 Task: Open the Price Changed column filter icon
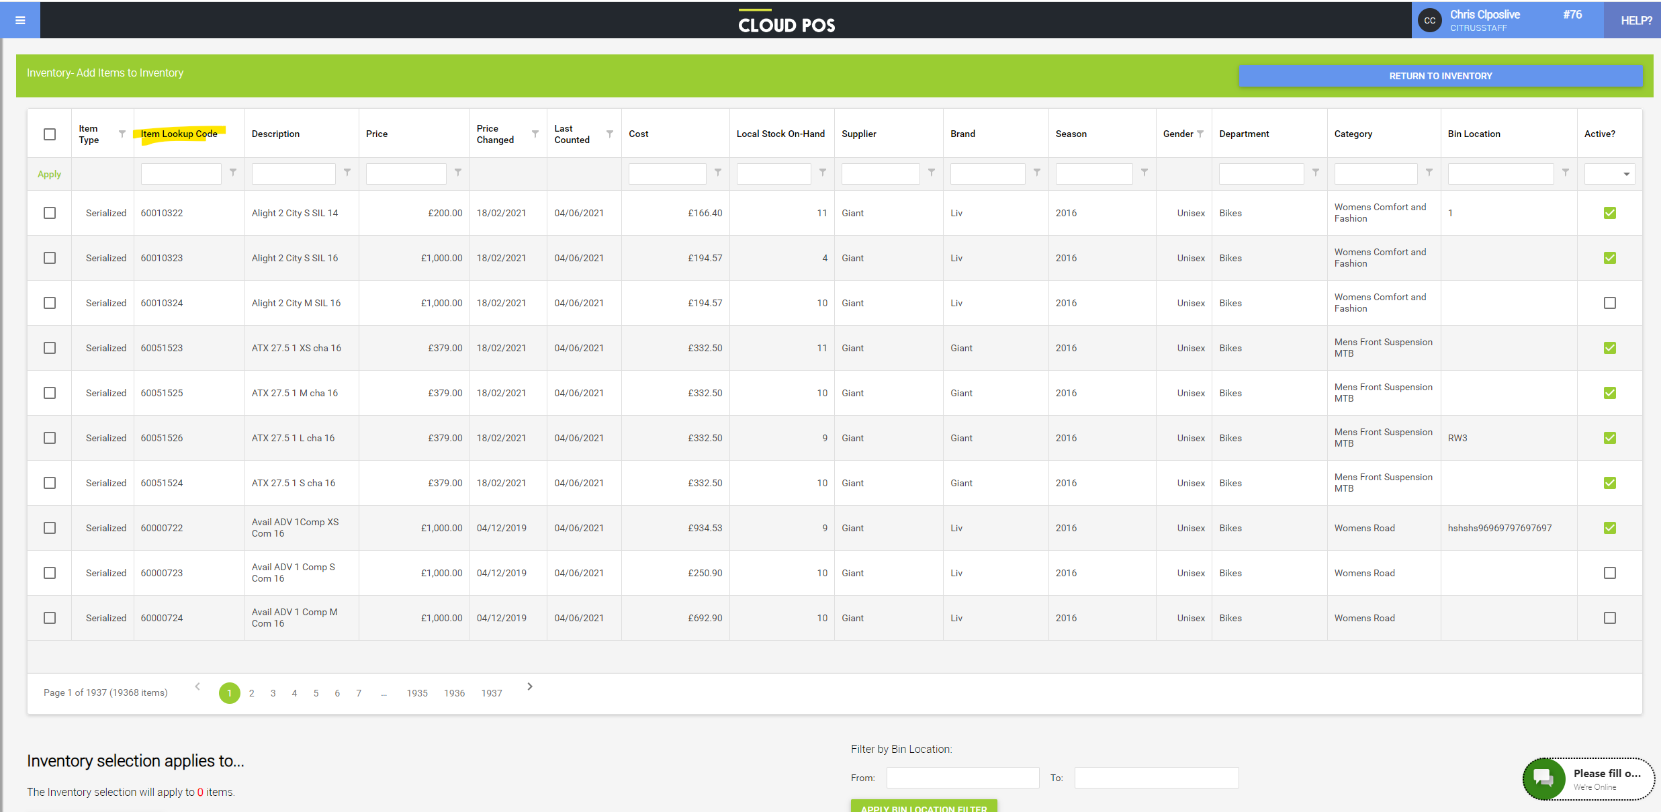[535, 134]
